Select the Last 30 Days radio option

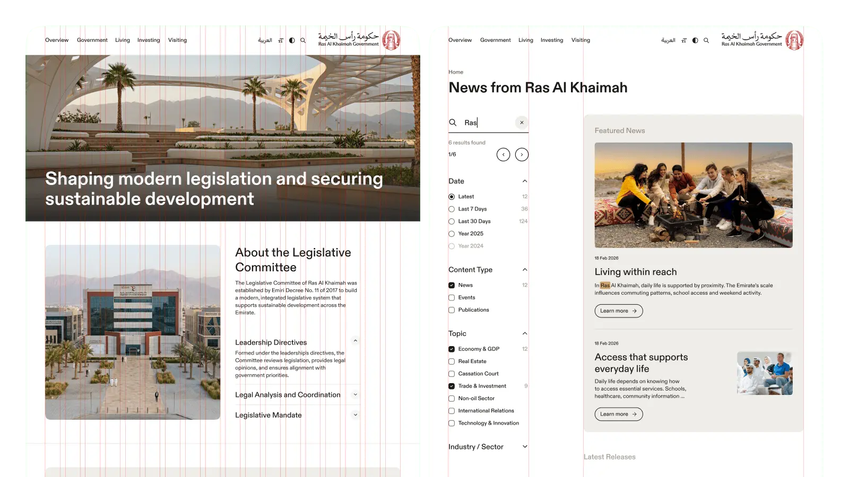[x=452, y=222]
